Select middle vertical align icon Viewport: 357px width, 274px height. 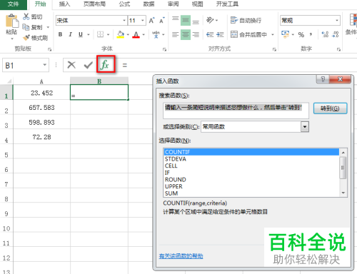tap(186, 21)
